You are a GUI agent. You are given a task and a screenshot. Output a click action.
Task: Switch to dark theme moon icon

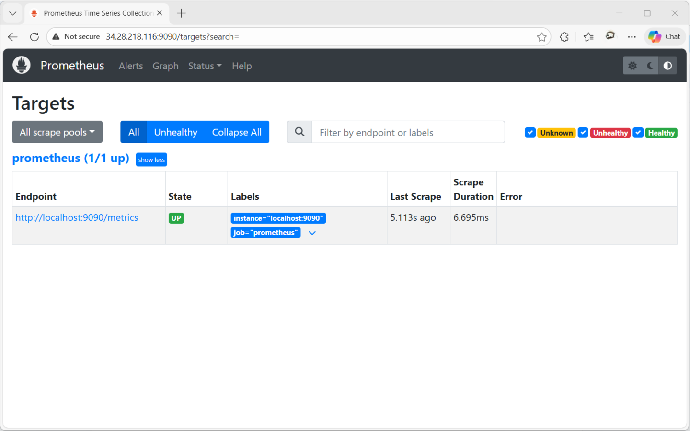coord(650,66)
